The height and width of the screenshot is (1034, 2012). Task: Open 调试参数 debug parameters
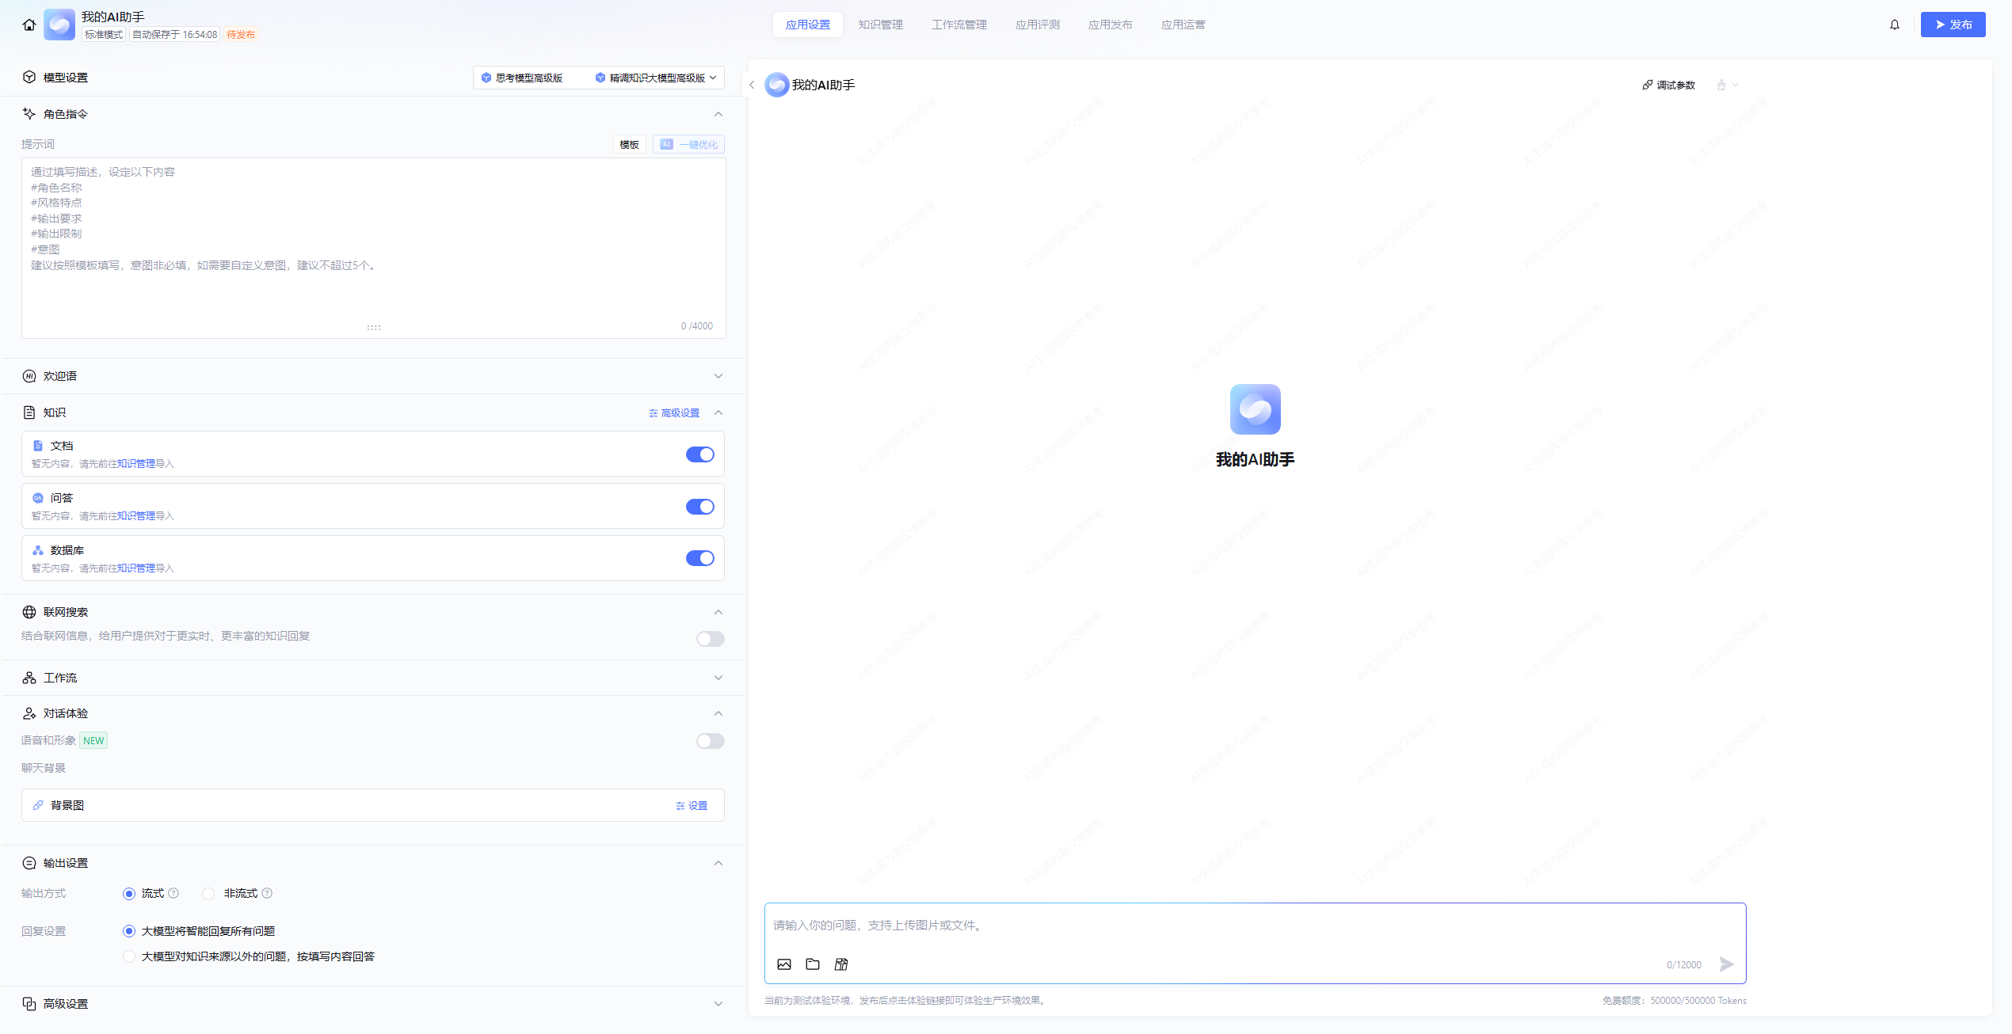point(1668,85)
